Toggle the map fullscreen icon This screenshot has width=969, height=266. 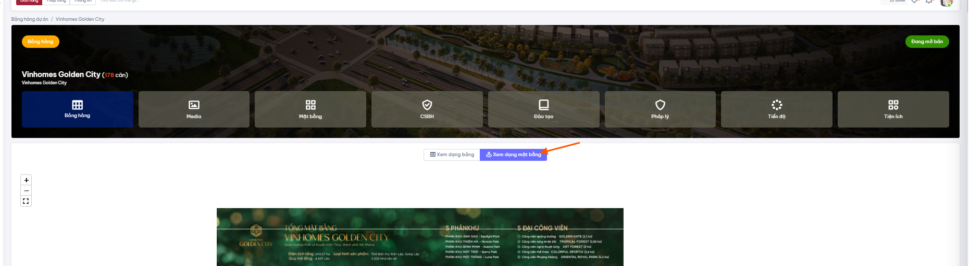click(x=26, y=201)
